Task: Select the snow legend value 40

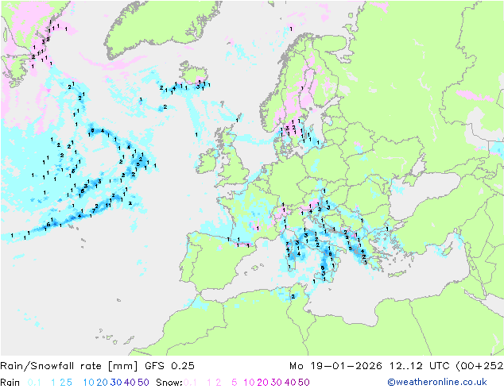Action: pos(290,383)
